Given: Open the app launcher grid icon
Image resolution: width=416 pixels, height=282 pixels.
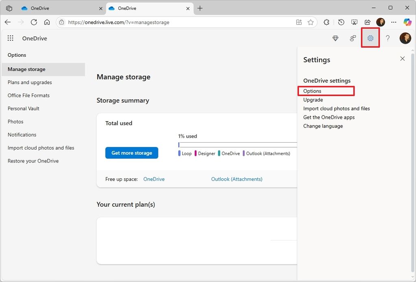Looking at the screenshot, I should [x=10, y=38].
